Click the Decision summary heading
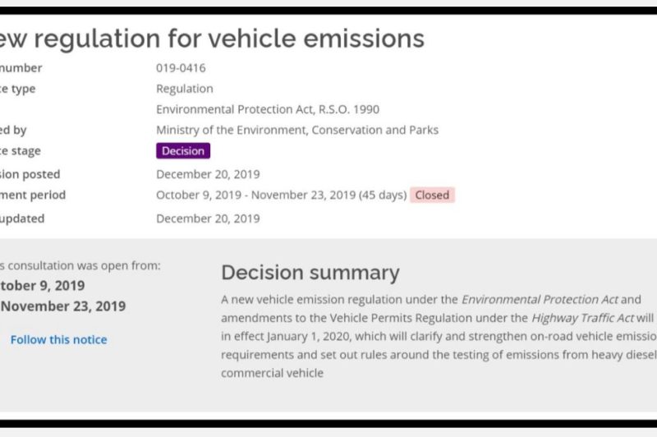 click(310, 273)
